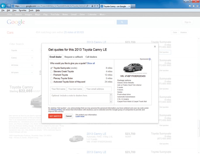The width and height of the screenshot is (200, 154).
Task: Click the browser Forward arrow button
Action: click(x=8, y=6)
